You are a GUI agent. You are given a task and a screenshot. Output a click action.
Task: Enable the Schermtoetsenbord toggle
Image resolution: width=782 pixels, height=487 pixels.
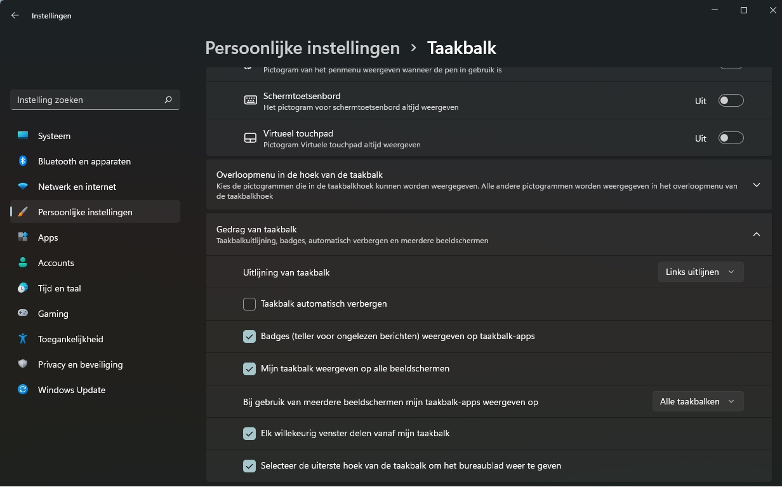tap(731, 100)
